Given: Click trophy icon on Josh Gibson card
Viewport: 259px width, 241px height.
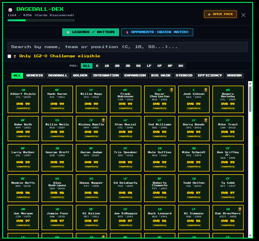Looking at the screenshot, I should coord(206,90).
